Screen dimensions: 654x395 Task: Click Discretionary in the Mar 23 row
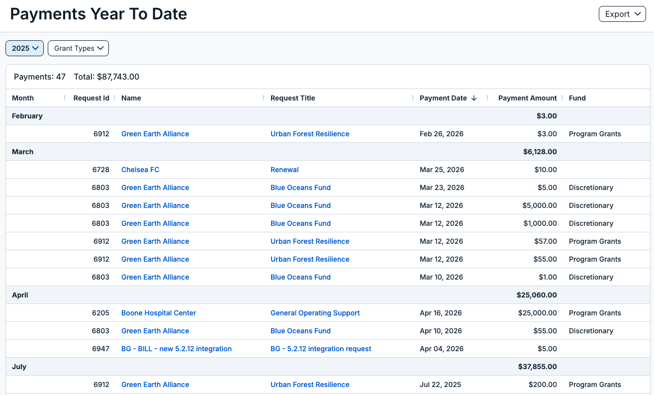591,188
